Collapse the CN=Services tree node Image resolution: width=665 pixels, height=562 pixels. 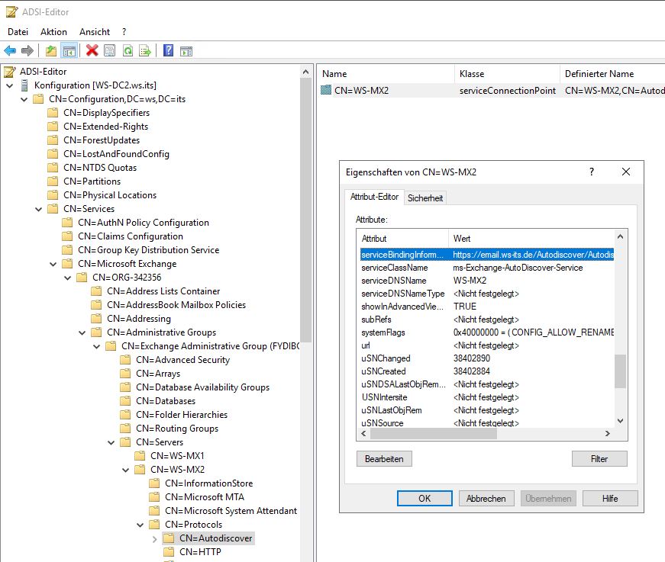pyautogui.click(x=39, y=209)
